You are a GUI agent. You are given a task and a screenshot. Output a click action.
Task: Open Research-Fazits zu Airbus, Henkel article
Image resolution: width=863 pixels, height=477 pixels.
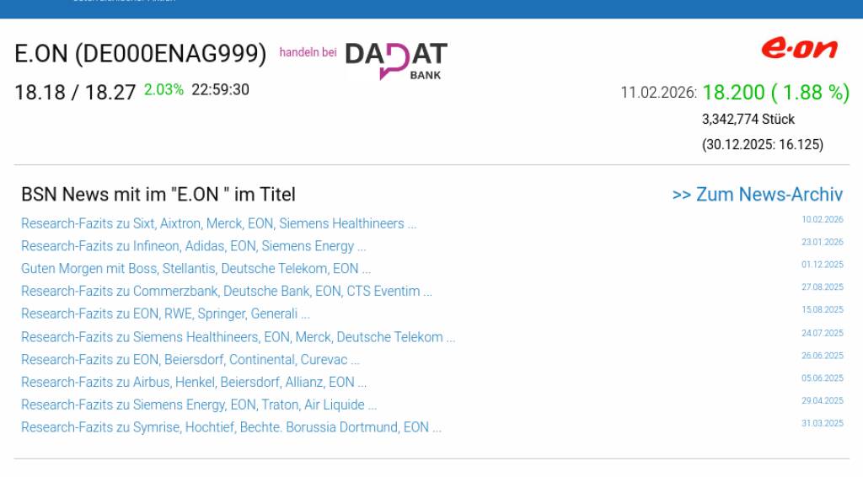point(193,383)
